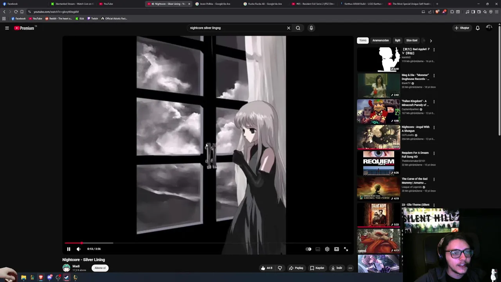The image size is (501, 282).
Task: Open the Kick bookmark
Action: click(x=80, y=18)
